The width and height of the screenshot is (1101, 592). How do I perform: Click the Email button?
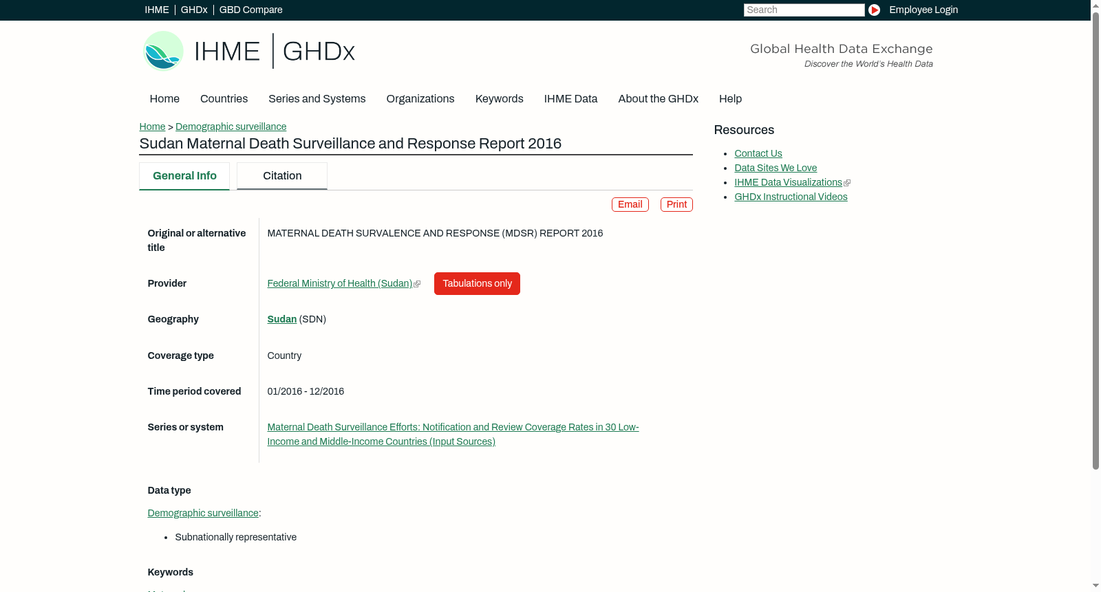[x=630, y=204]
